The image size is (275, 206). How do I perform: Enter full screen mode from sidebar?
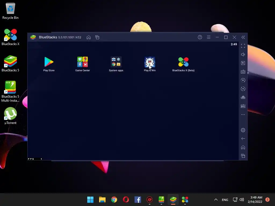(x=243, y=46)
